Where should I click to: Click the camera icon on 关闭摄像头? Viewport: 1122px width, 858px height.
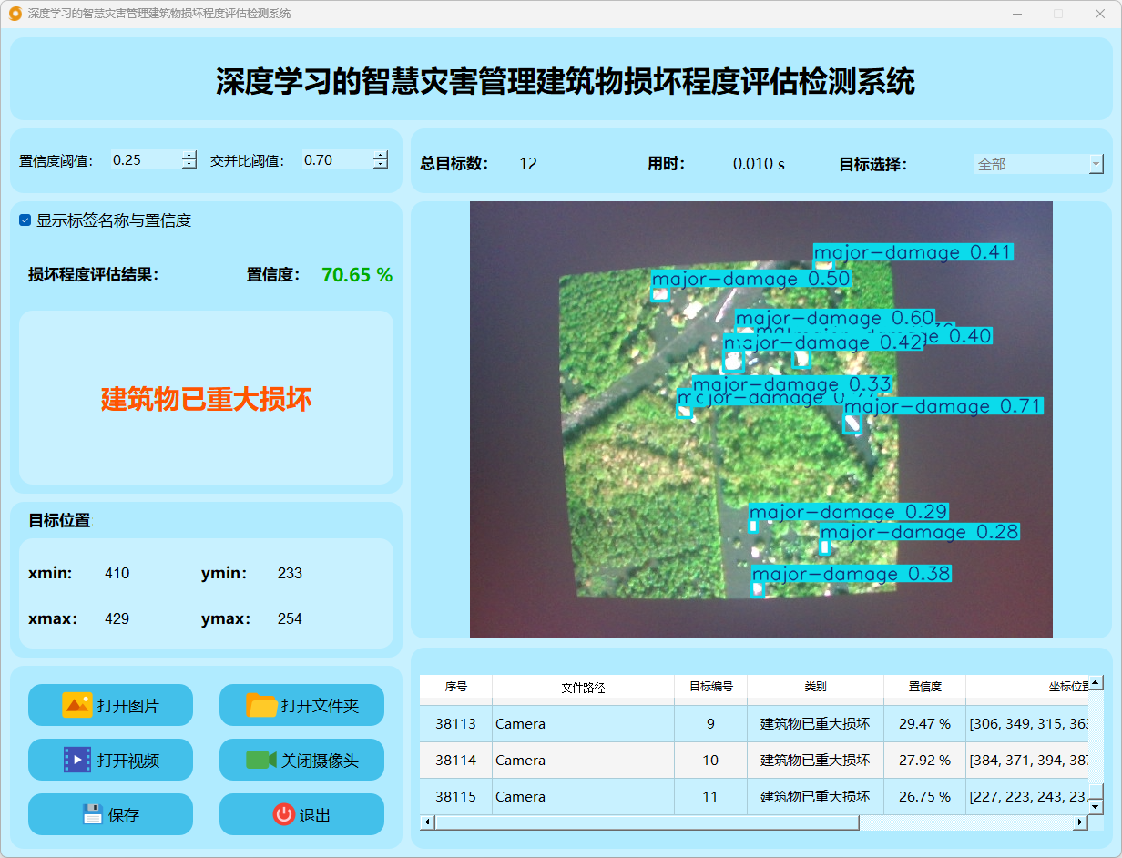260,760
